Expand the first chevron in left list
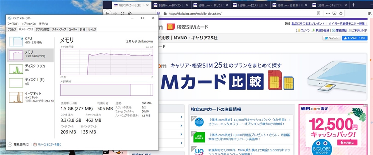Screen dimensions: 373x155 (181, 117)
